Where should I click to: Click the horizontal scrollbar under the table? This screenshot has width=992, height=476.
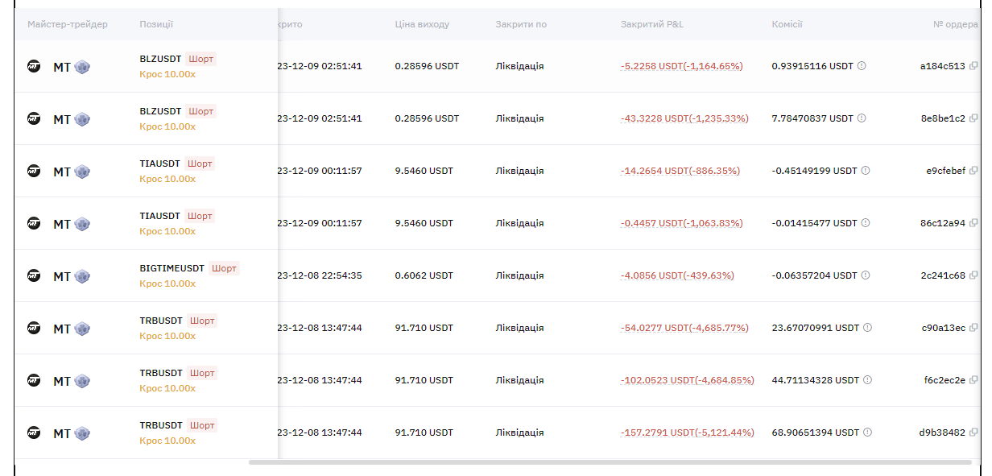pos(610,462)
